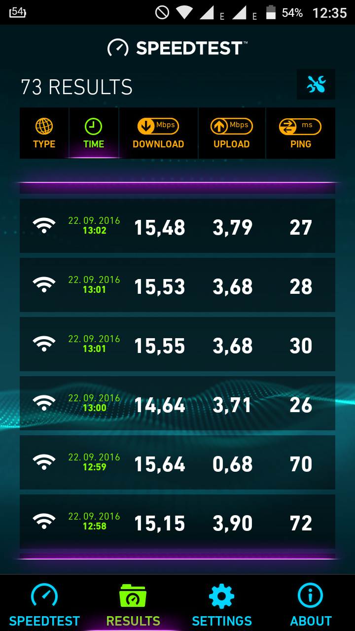Sort results by Type globe icon

coord(44,133)
